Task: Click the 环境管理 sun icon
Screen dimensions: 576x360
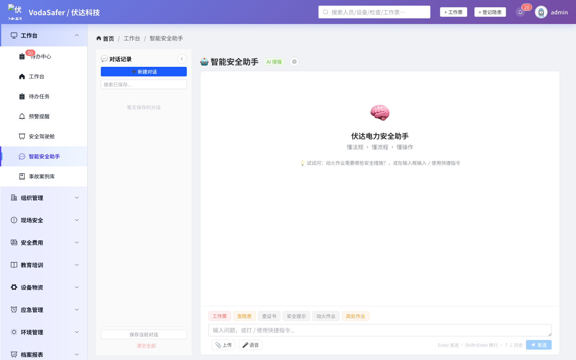Action: click(x=14, y=332)
